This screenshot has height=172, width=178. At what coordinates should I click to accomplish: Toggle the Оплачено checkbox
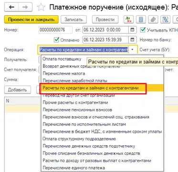click(56, 40)
